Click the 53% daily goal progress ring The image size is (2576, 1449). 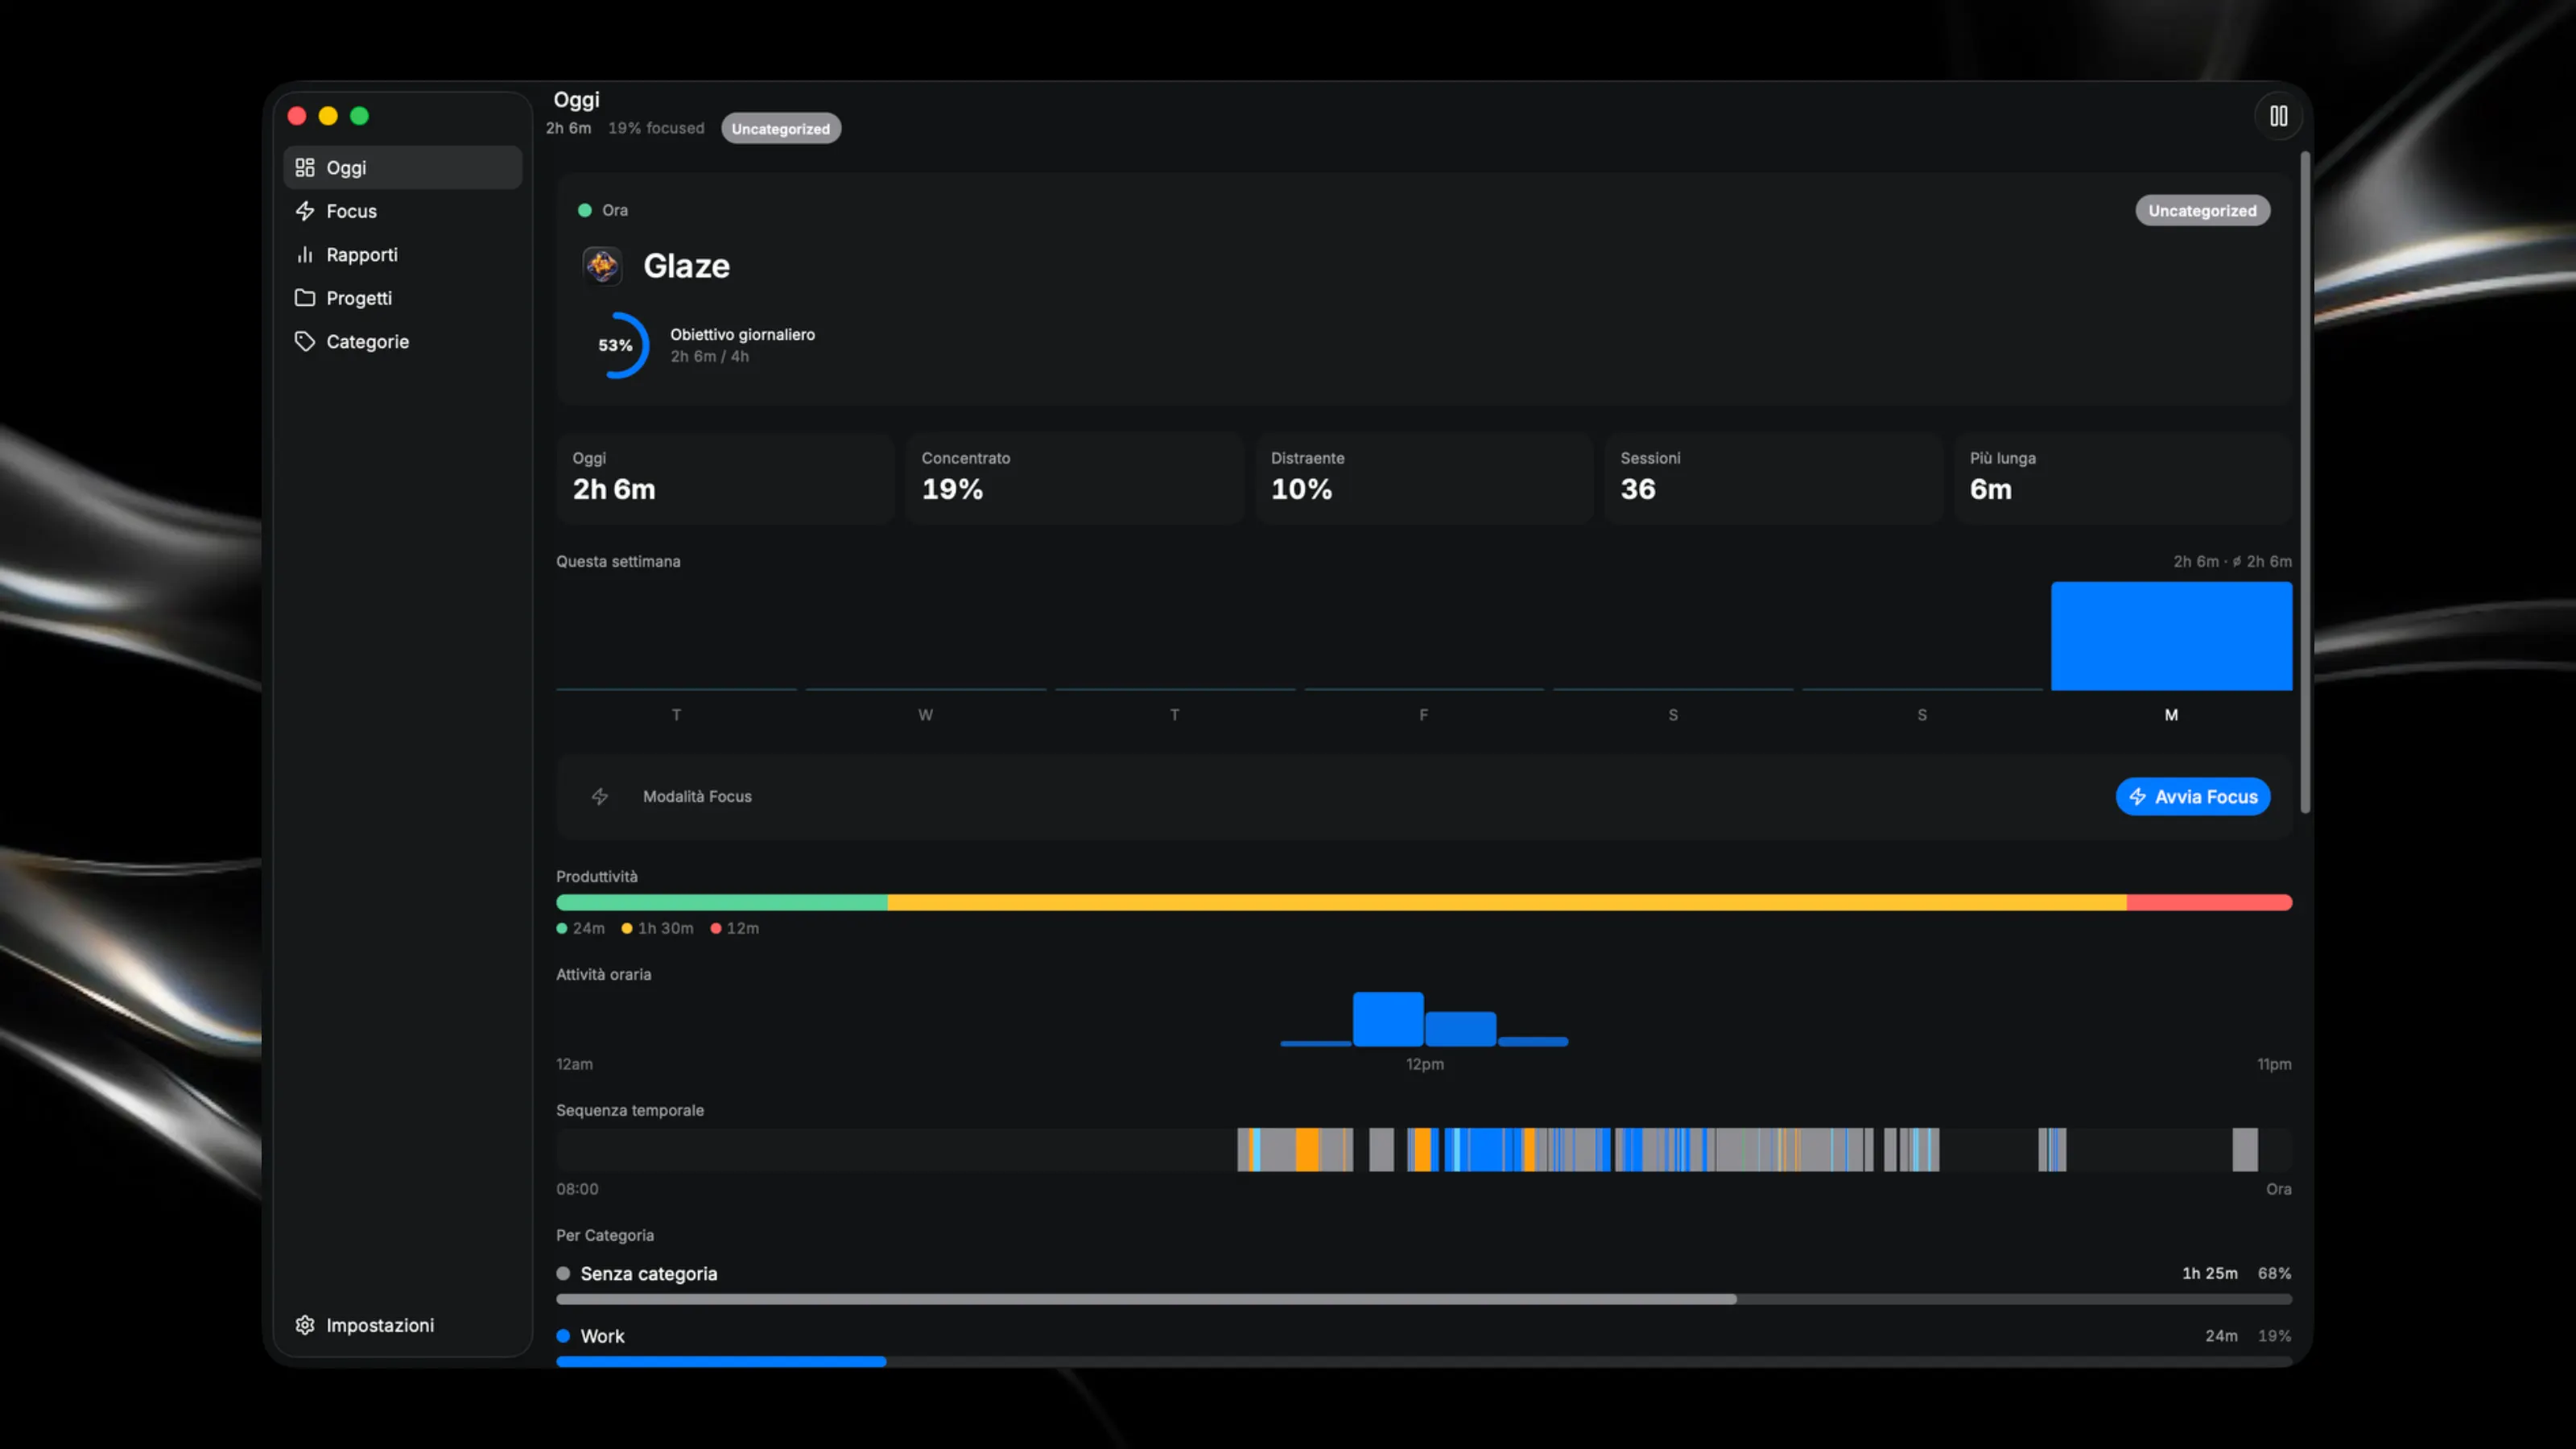[x=616, y=345]
